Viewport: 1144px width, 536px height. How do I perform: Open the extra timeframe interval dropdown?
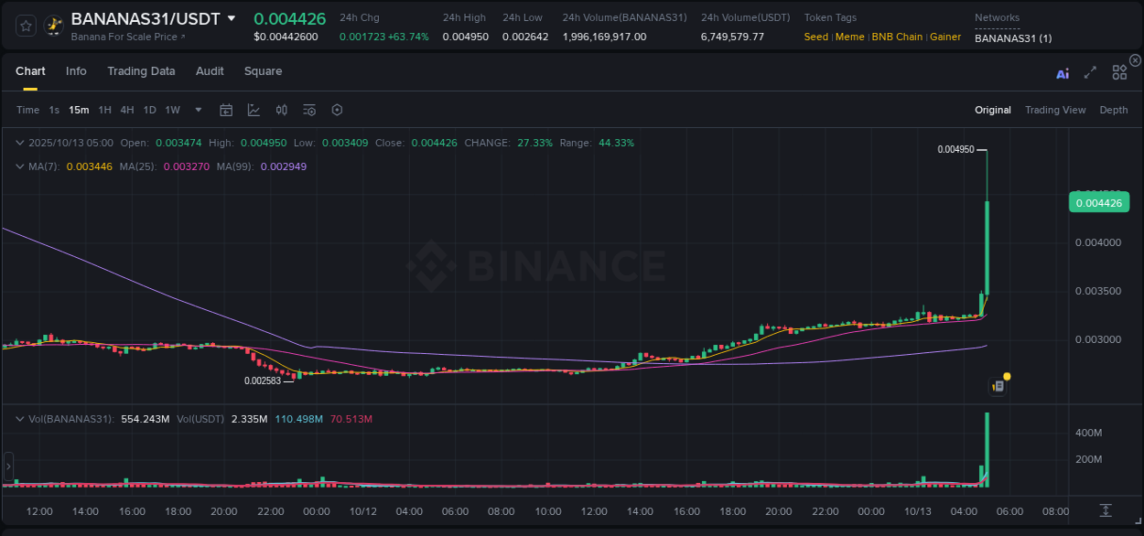[197, 110]
